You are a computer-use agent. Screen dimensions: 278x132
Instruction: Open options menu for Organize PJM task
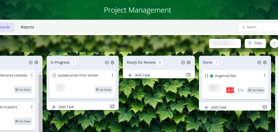[265, 75]
